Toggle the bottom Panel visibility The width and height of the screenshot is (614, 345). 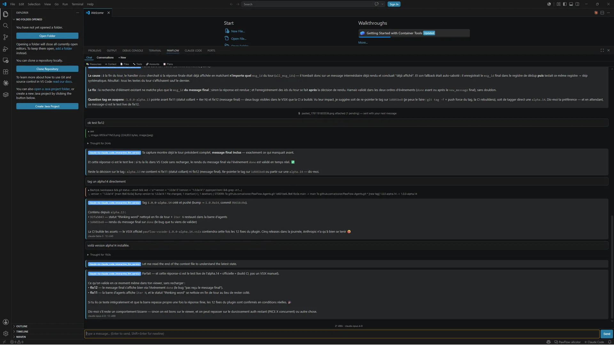pos(571,4)
